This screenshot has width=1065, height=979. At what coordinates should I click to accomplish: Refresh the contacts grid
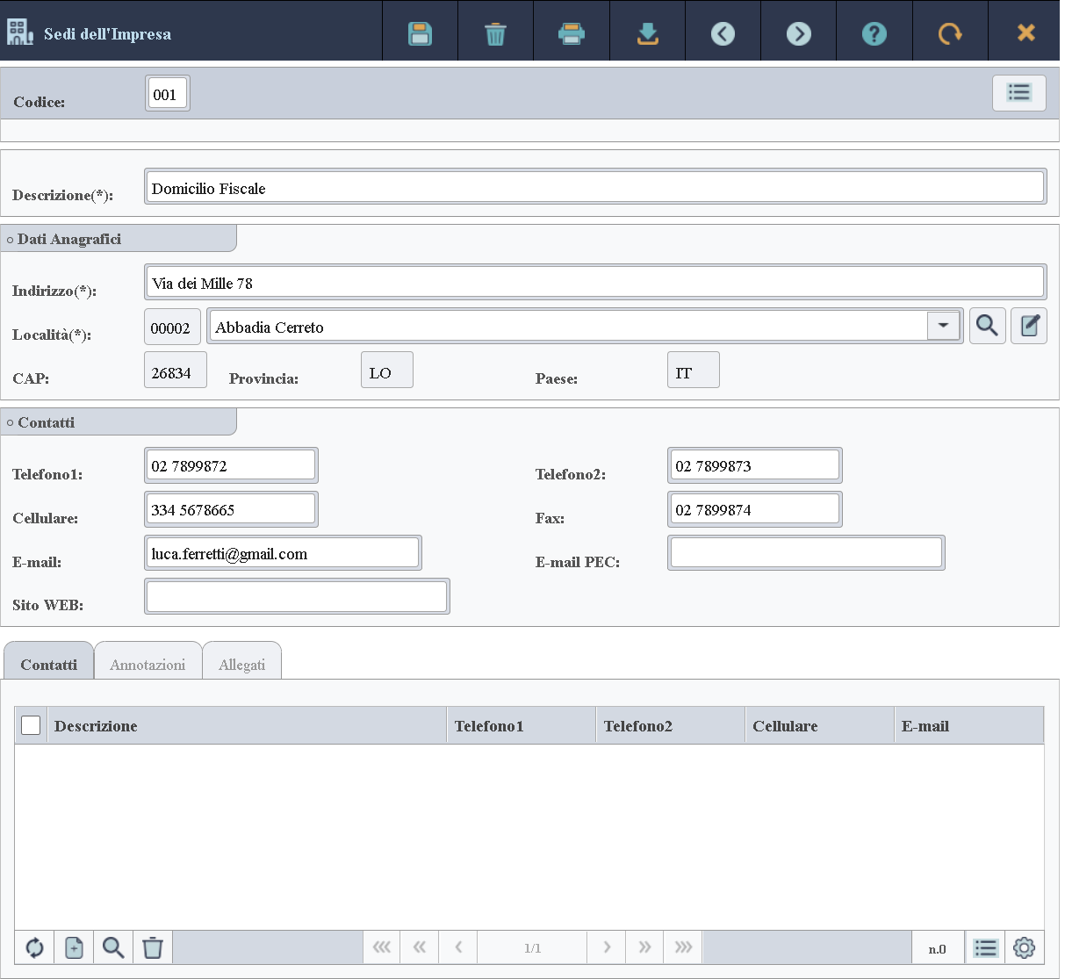click(34, 947)
